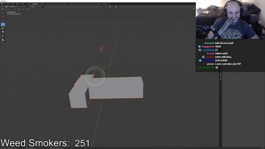The image size is (265, 149).
Task: Open the Object Mode dropdown
Action: point(7,9)
